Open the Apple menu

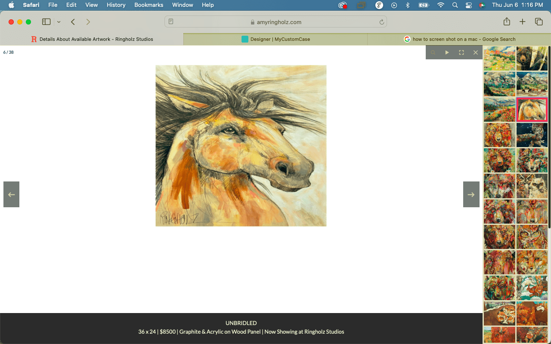tap(11, 5)
